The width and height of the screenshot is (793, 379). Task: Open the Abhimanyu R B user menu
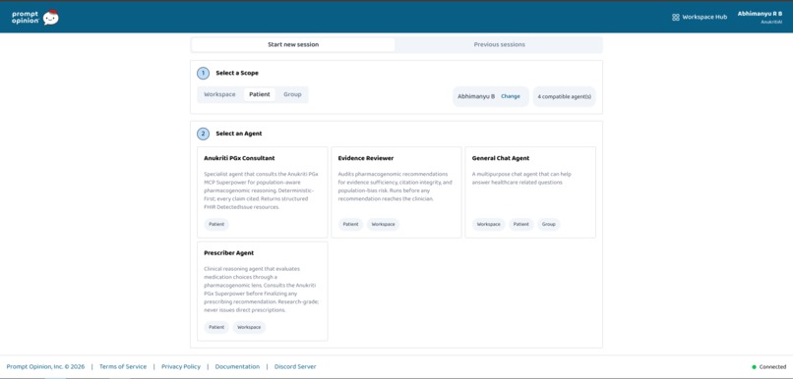[x=760, y=17]
